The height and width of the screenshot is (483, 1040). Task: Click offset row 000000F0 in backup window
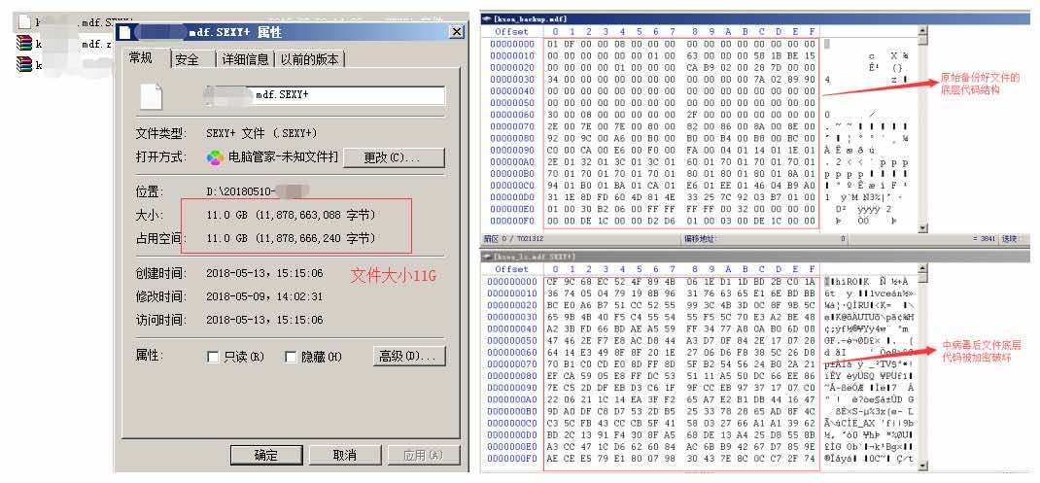(512, 221)
